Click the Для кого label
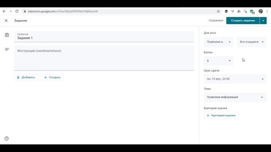 [210, 33]
